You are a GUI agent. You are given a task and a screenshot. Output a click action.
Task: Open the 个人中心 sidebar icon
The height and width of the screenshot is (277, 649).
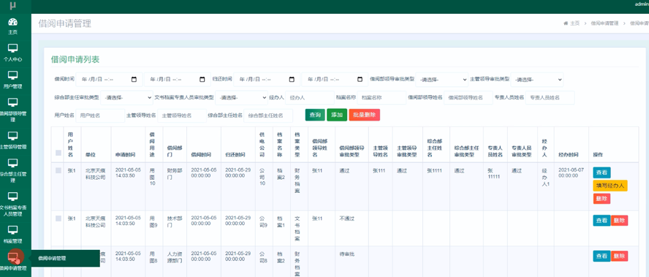tap(13, 49)
